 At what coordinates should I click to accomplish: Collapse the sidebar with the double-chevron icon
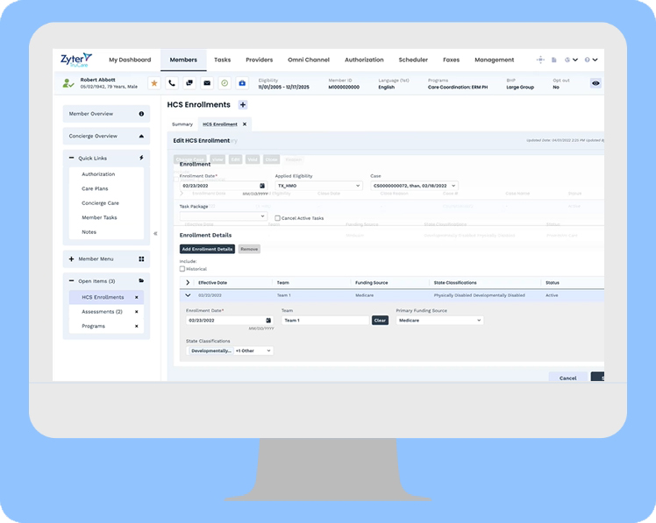point(155,233)
